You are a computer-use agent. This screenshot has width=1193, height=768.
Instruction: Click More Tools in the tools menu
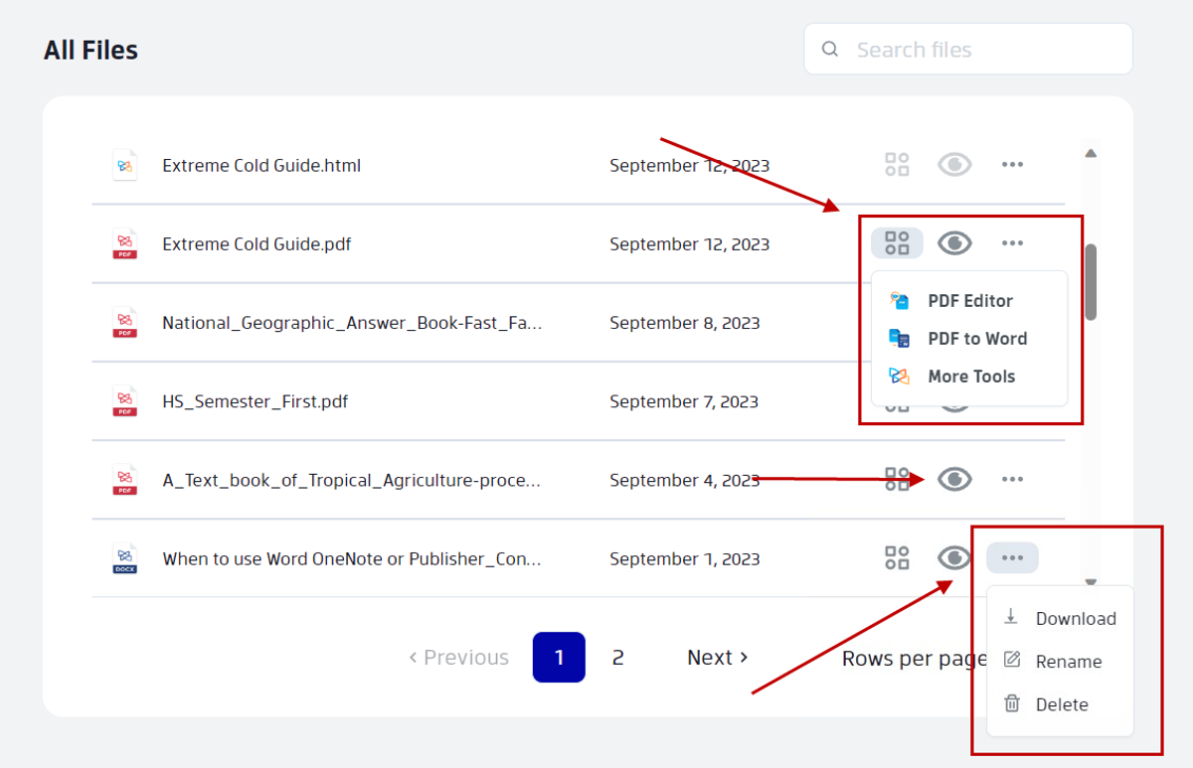971,376
